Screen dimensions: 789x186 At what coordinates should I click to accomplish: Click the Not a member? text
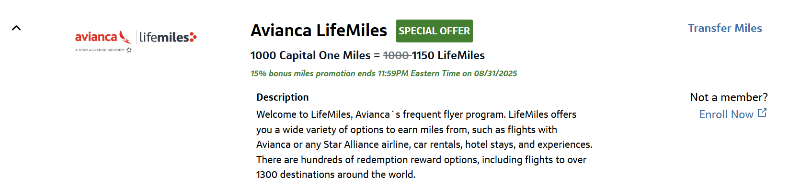729,97
